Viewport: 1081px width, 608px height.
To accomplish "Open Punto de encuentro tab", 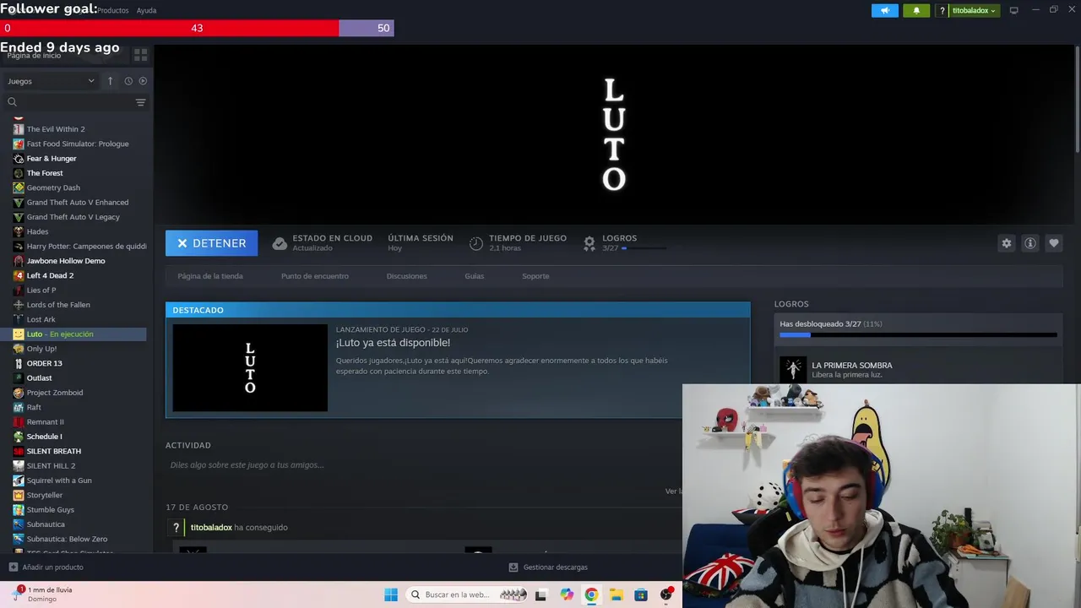I will 315,276.
